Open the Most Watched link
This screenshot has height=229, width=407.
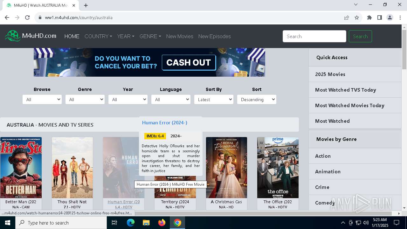[355, 121]
